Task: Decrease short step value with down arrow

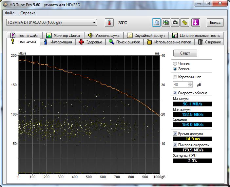Action: [190, 86]
